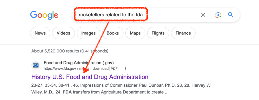
Task: Click the result snippet mentioning Paul Dunbar
Action: (122, 89)
